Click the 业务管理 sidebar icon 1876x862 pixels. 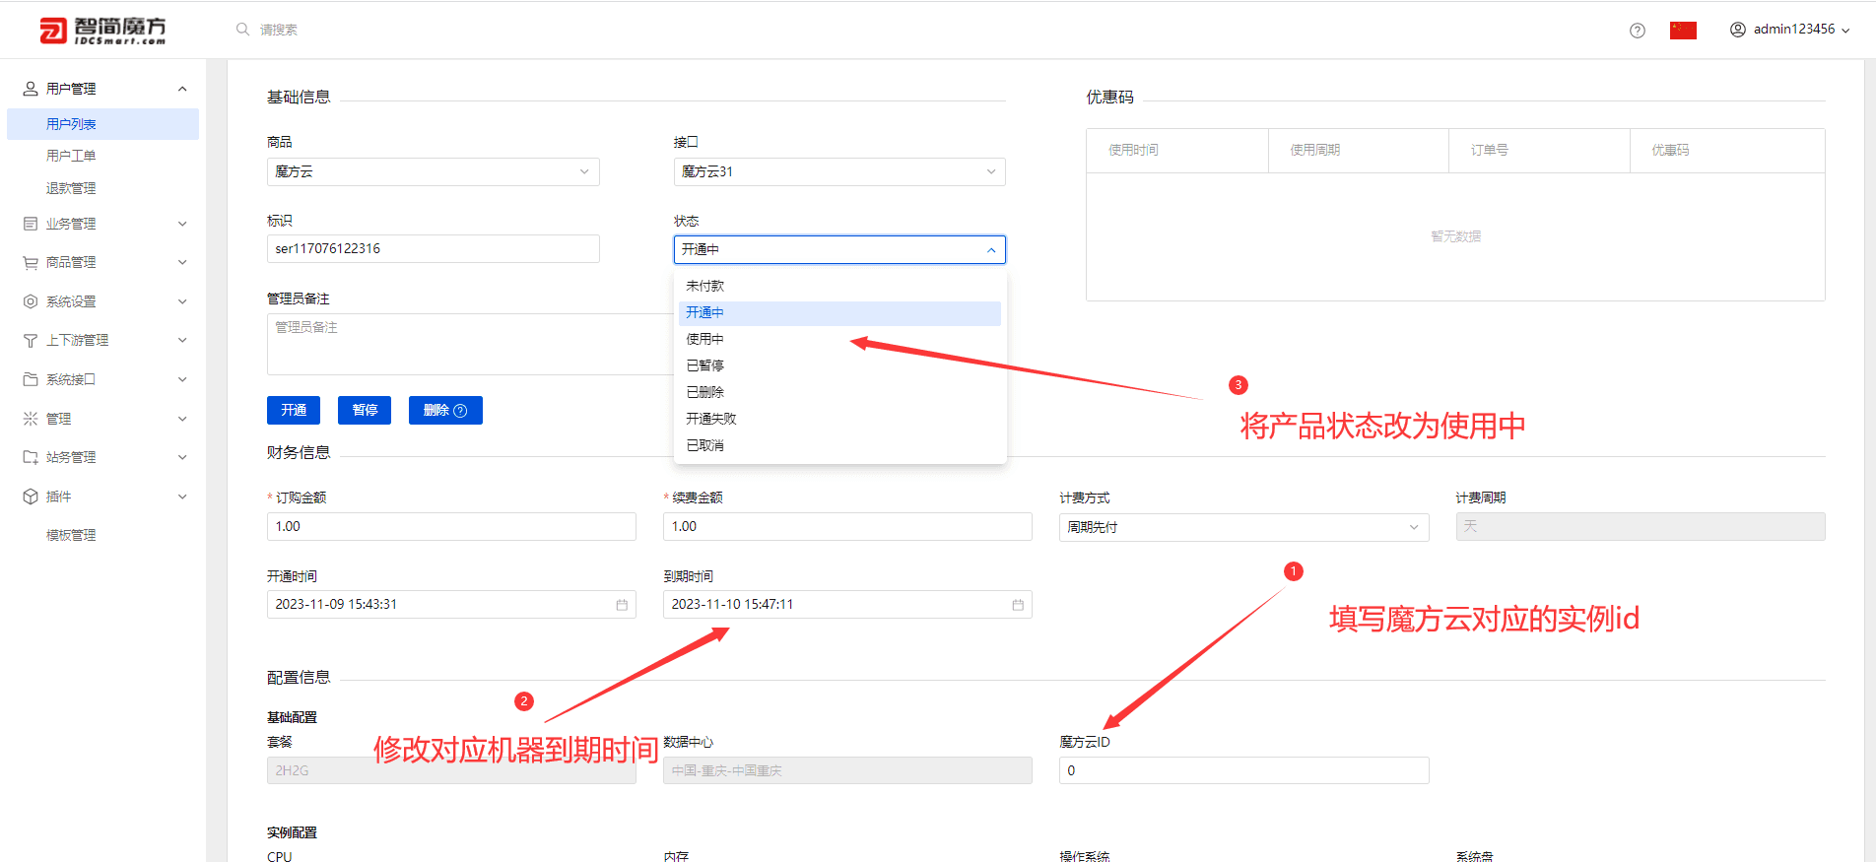point(31,224)
